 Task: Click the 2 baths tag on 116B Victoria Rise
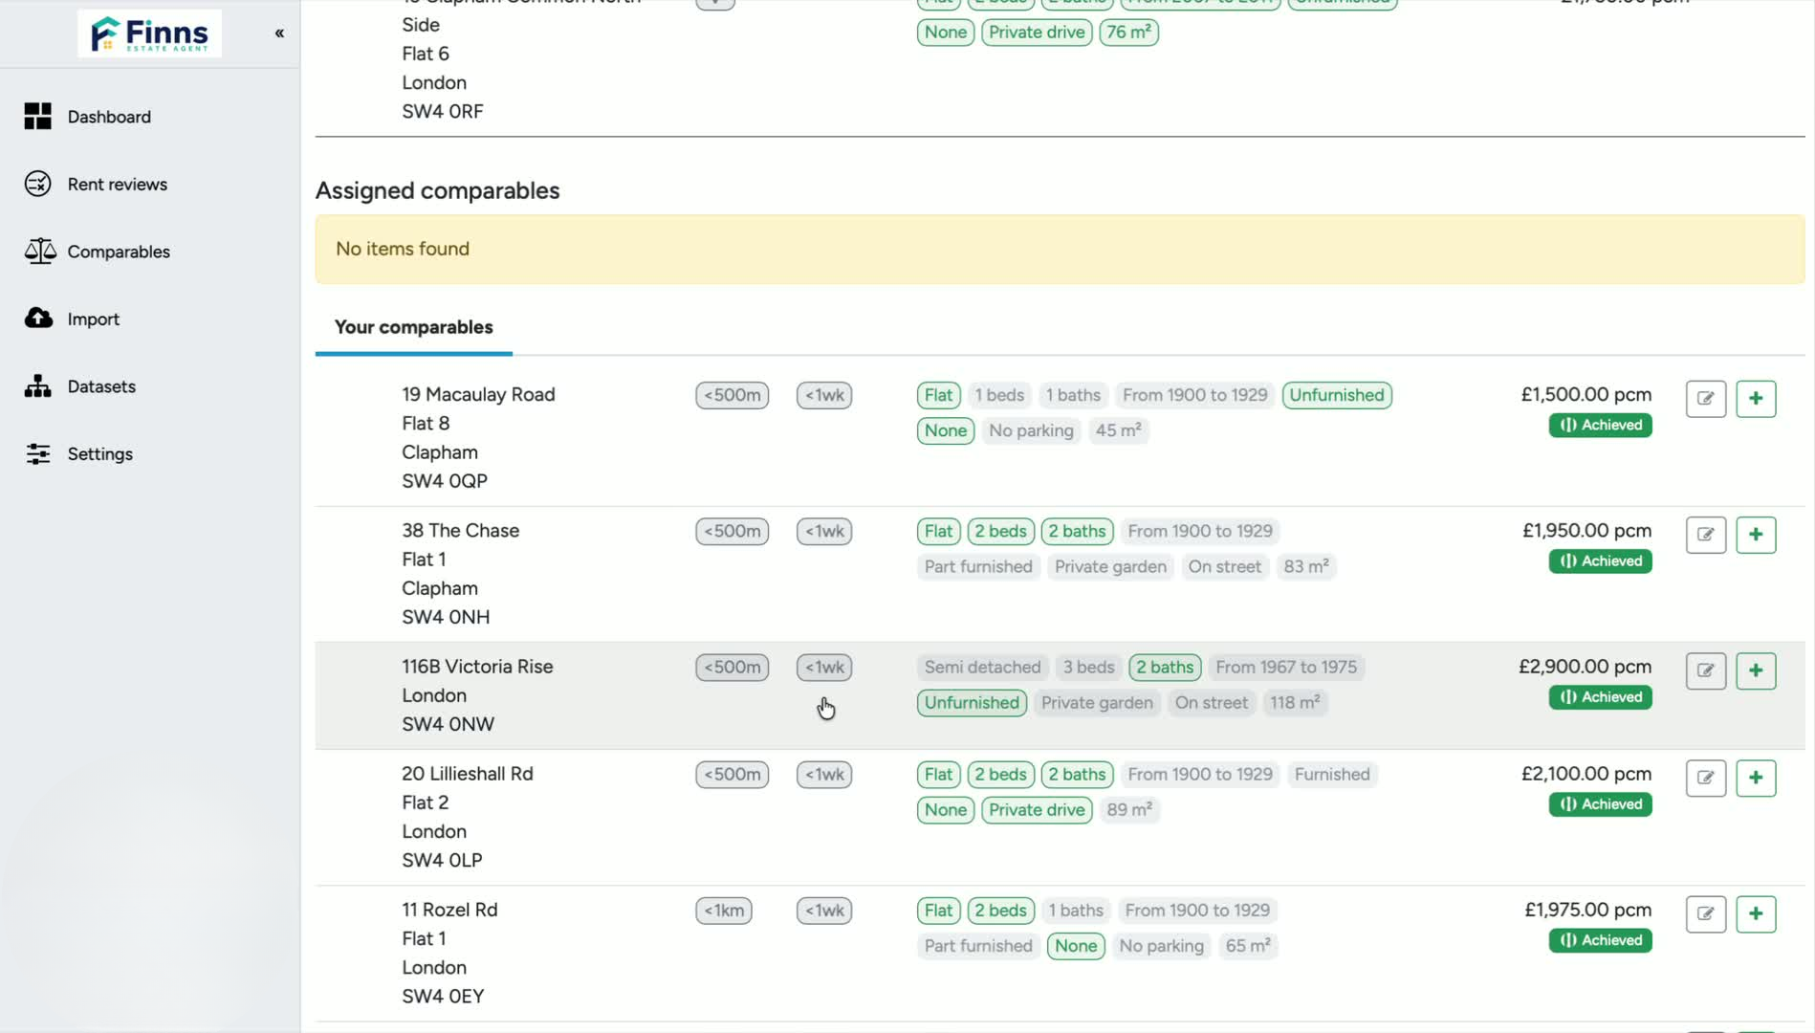(1165, 667)
